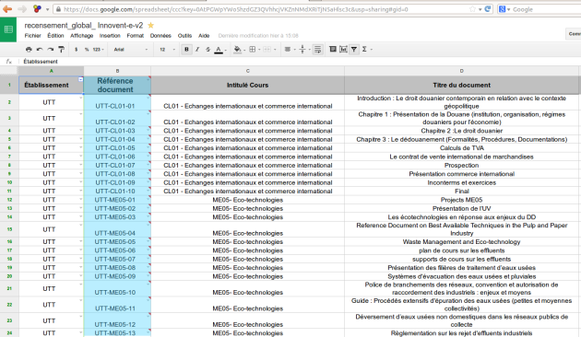Click the Print icon in toolbar
The image size is (581, 337).
[29, 49]
